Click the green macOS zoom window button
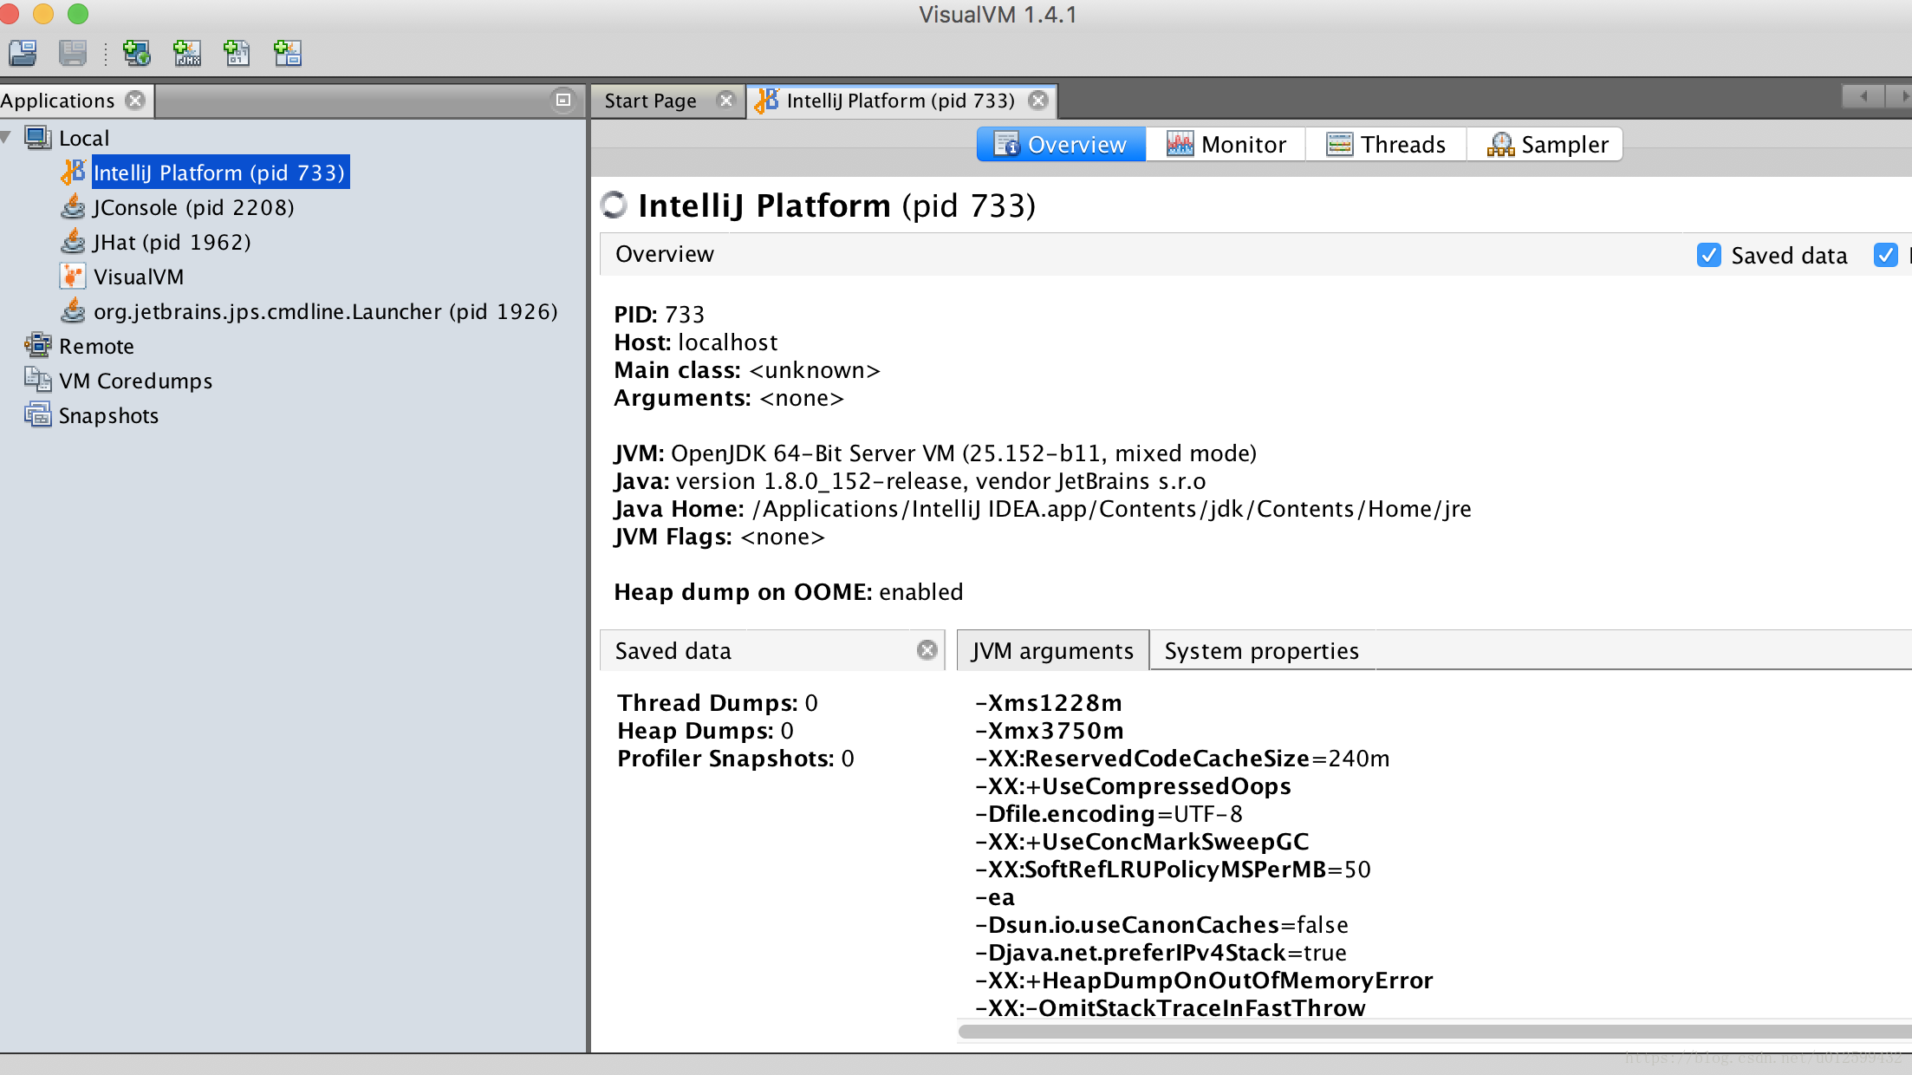The image size is (1912, 1075). pyautogui.click(x=78, y=14)
